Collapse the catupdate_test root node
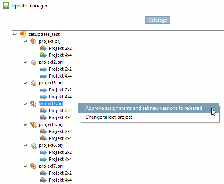224x184 pixels. tap(15, 34)
